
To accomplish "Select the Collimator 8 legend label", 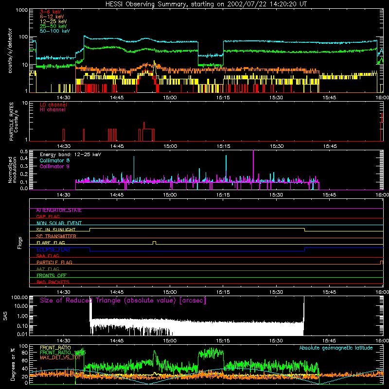I will pyautogui.click(x=54, y=160).
